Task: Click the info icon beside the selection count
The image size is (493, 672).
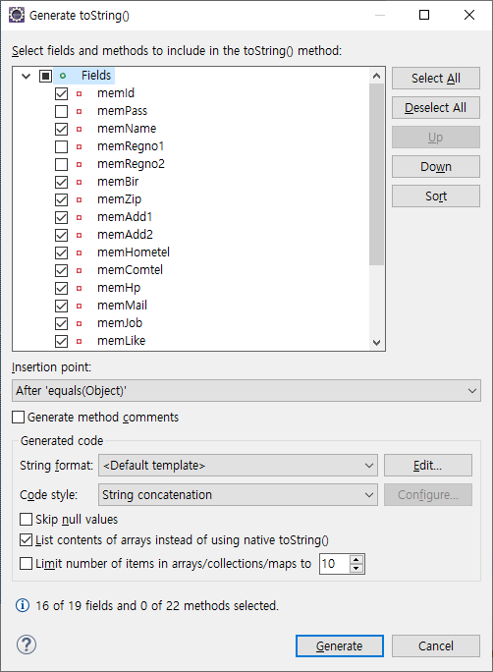Action: pos(23,605)
